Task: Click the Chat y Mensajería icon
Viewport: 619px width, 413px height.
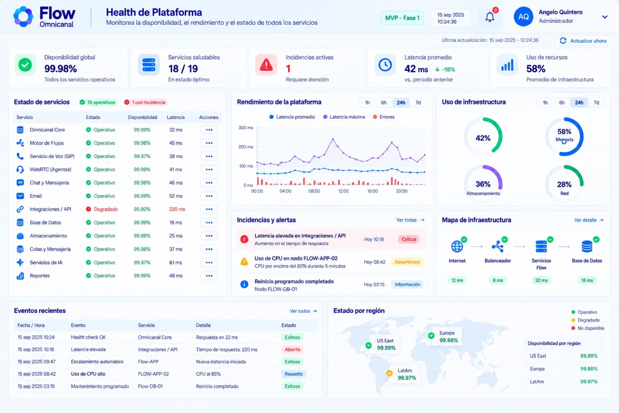Action: point(20,182)
